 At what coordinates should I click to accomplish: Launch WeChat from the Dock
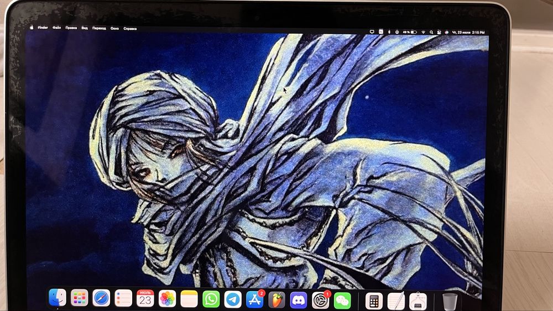coord(342,301)
